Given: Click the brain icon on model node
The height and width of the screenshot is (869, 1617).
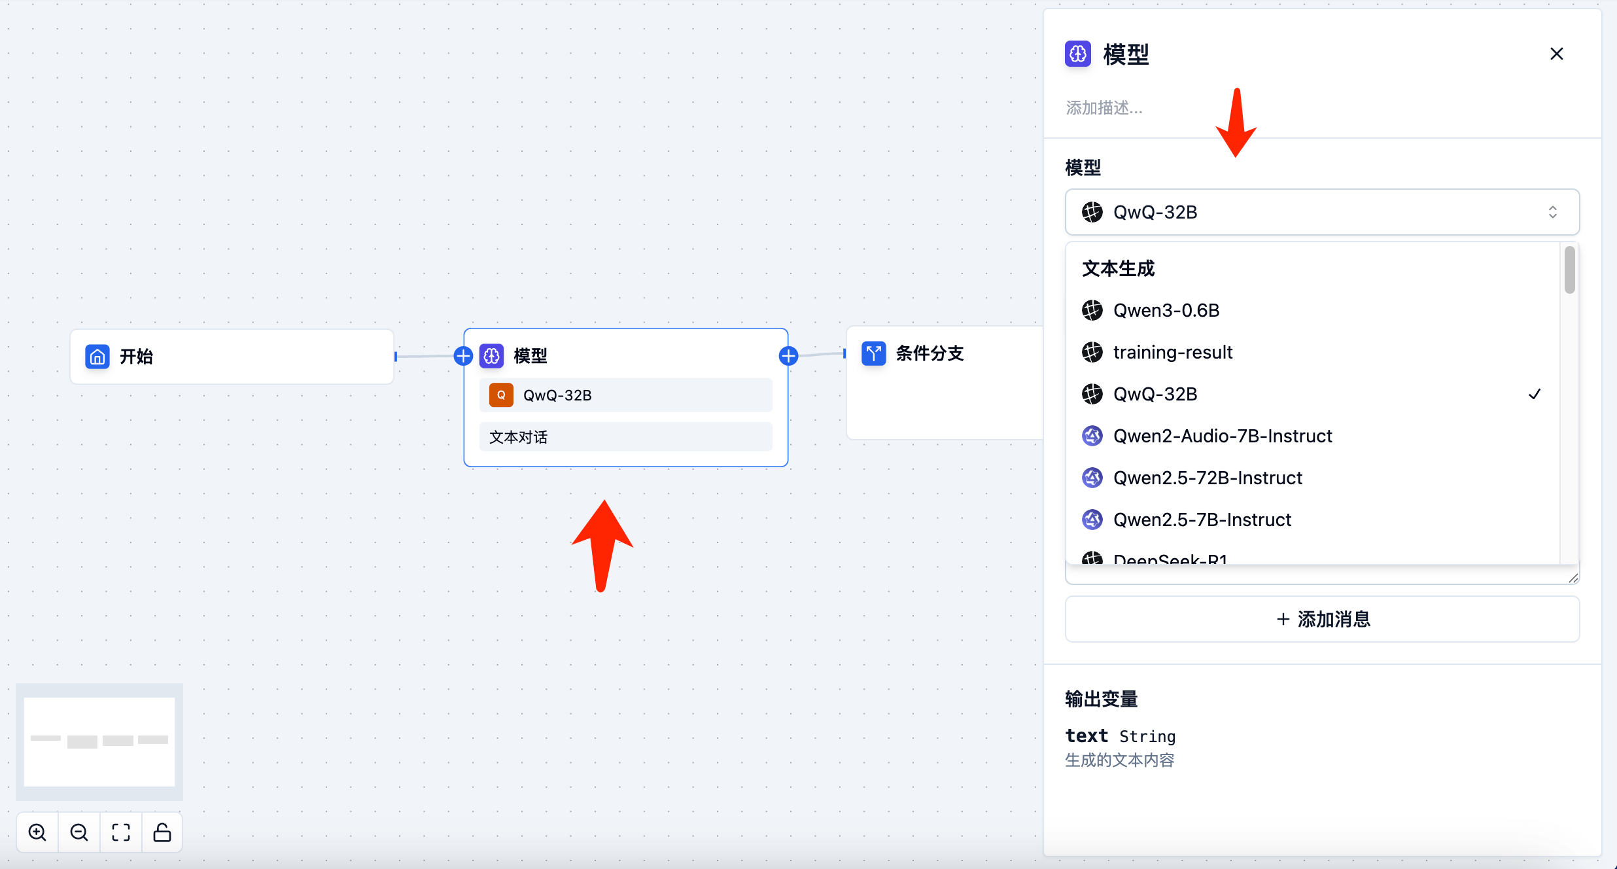Looking at the screenshot, I should point(492,356).
